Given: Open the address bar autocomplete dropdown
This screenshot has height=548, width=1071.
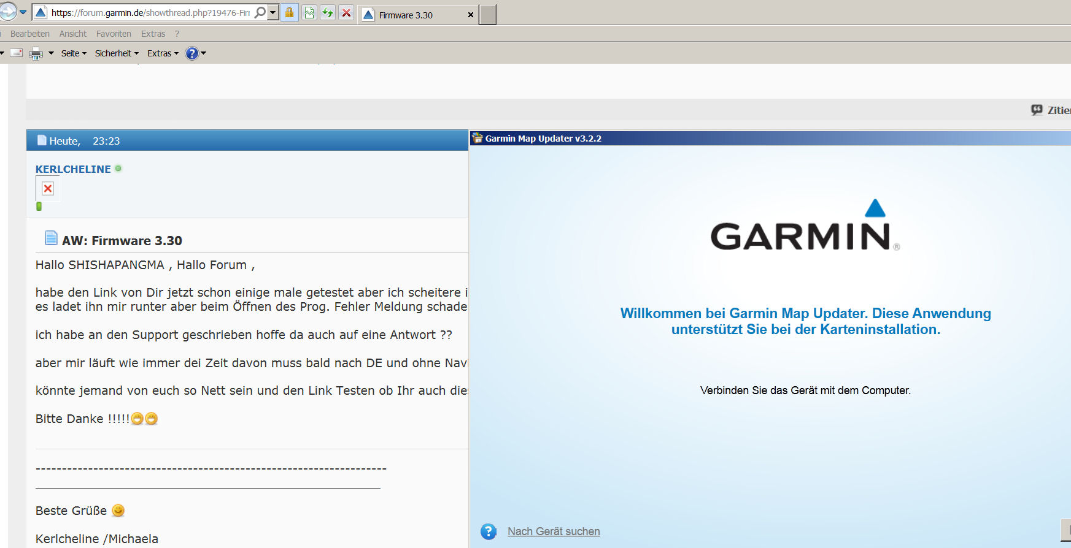Looking at the screenshot, I should pos(273,12).
